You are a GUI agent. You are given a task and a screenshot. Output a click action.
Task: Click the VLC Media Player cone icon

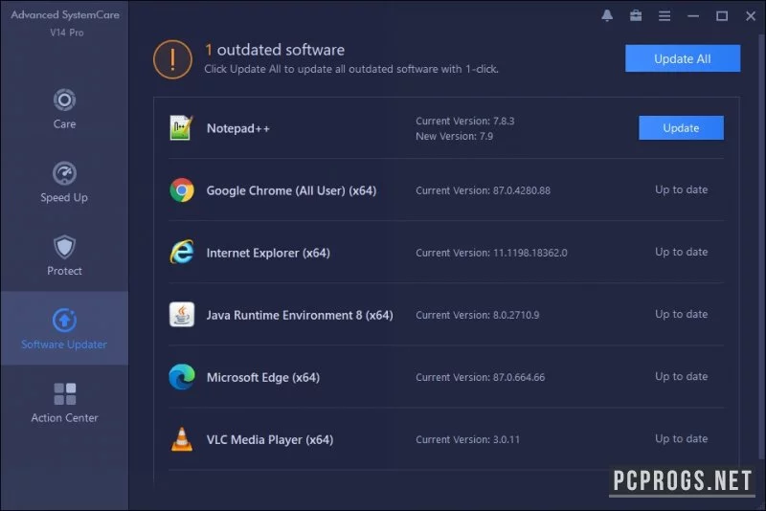click(182, 439)
